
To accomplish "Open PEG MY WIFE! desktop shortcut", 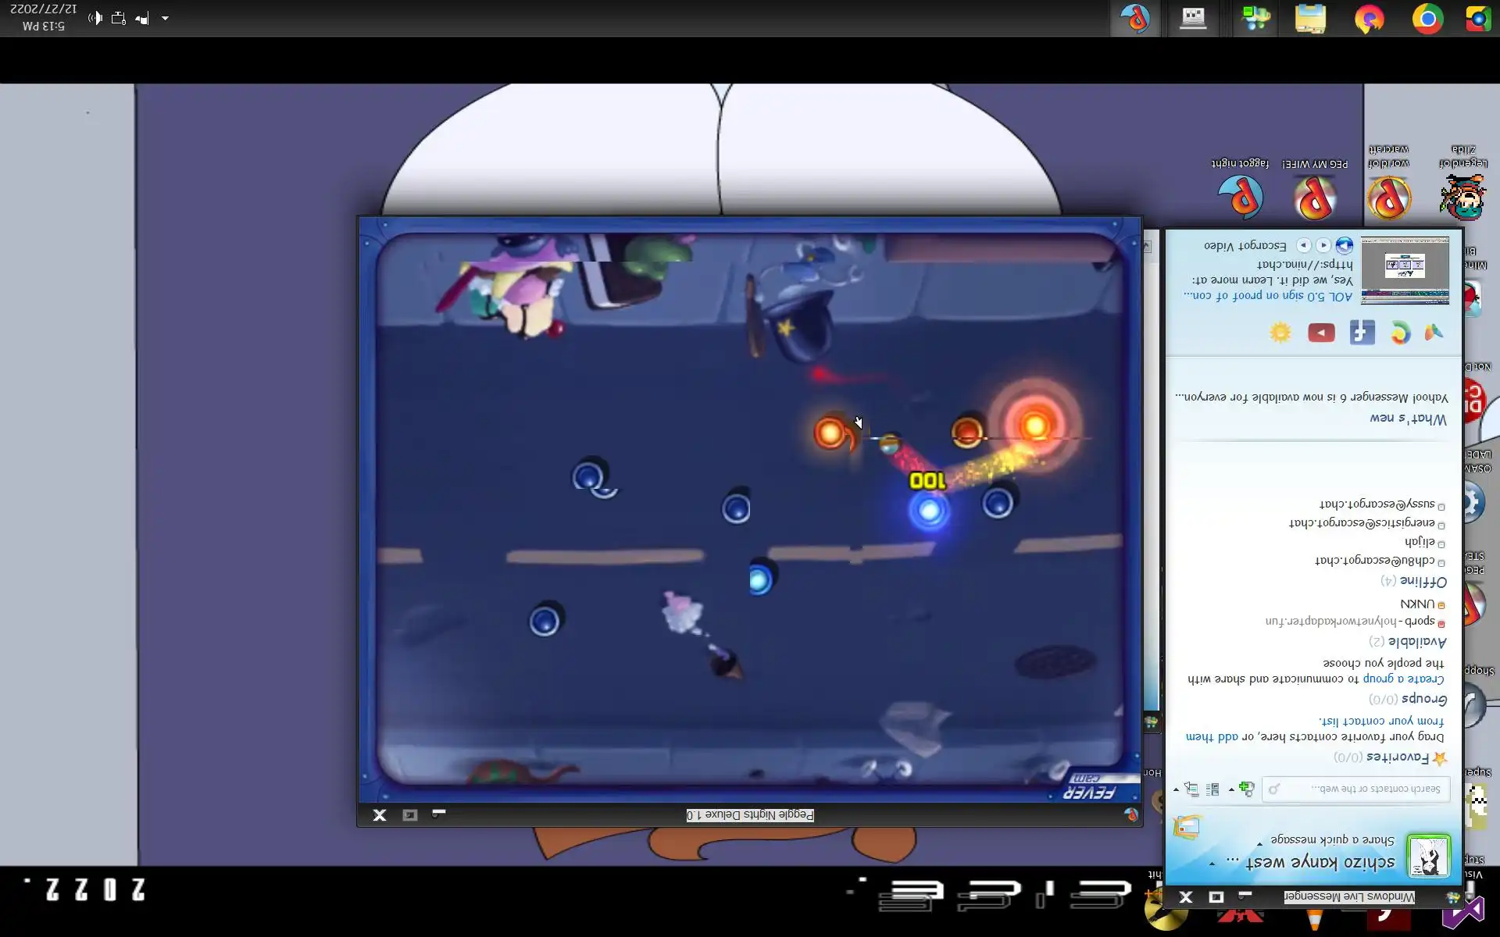I will click(x=1315, y=197).
